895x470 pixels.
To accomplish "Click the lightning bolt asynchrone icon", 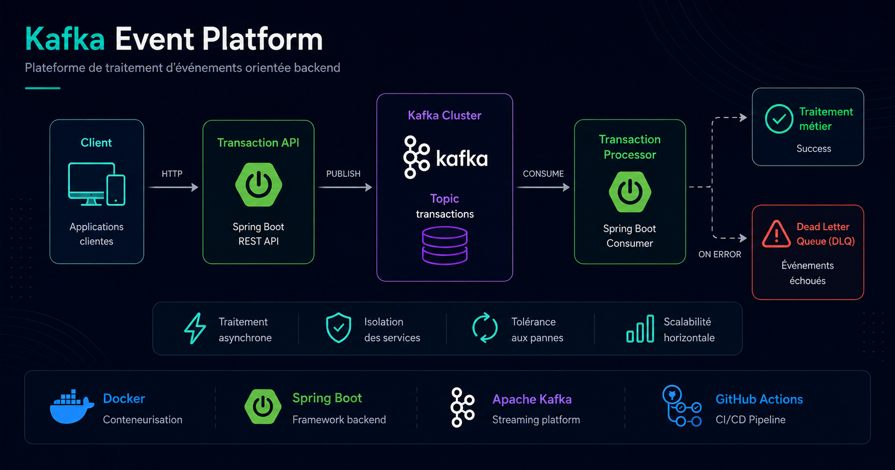I will point(195,328).
